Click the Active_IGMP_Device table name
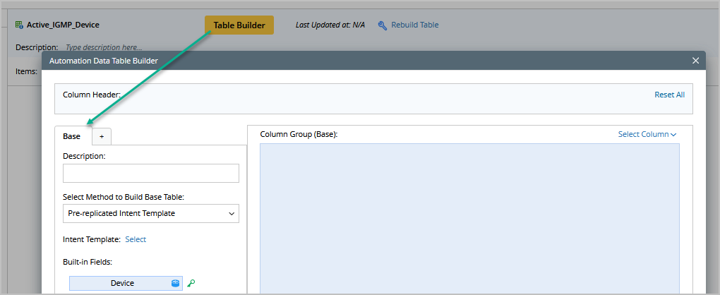Viewport: 720px width, 295px height. [x=63, y=25]
